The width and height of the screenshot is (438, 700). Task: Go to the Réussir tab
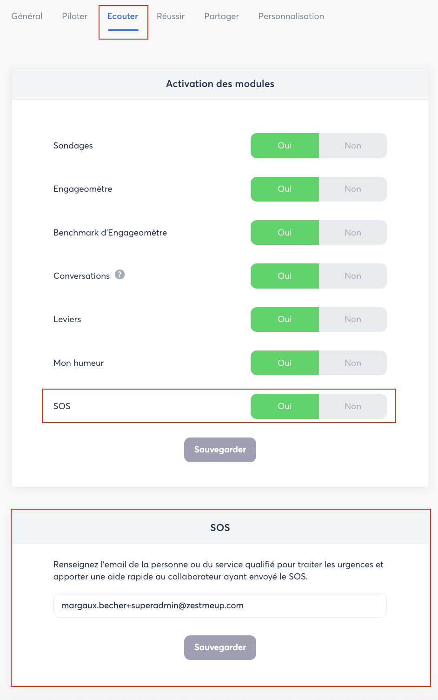171,16
